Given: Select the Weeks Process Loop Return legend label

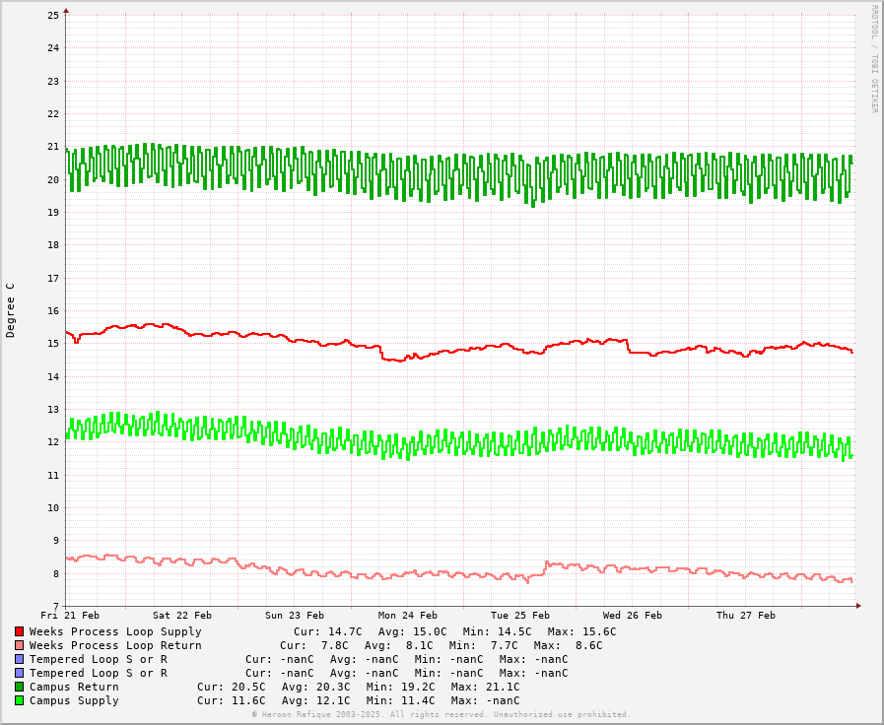Looking at the screenshot, I should [115, 645].
